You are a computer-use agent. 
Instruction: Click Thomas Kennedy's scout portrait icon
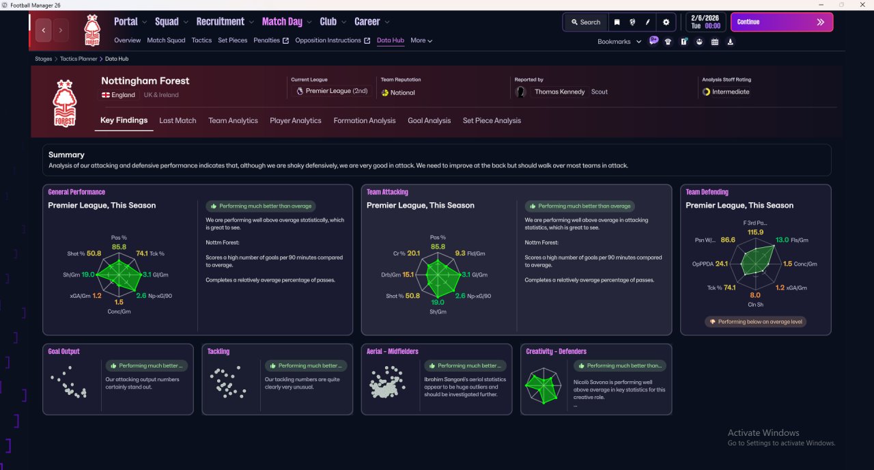tap(522, 92)
